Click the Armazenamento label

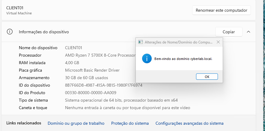coord(34,78)
